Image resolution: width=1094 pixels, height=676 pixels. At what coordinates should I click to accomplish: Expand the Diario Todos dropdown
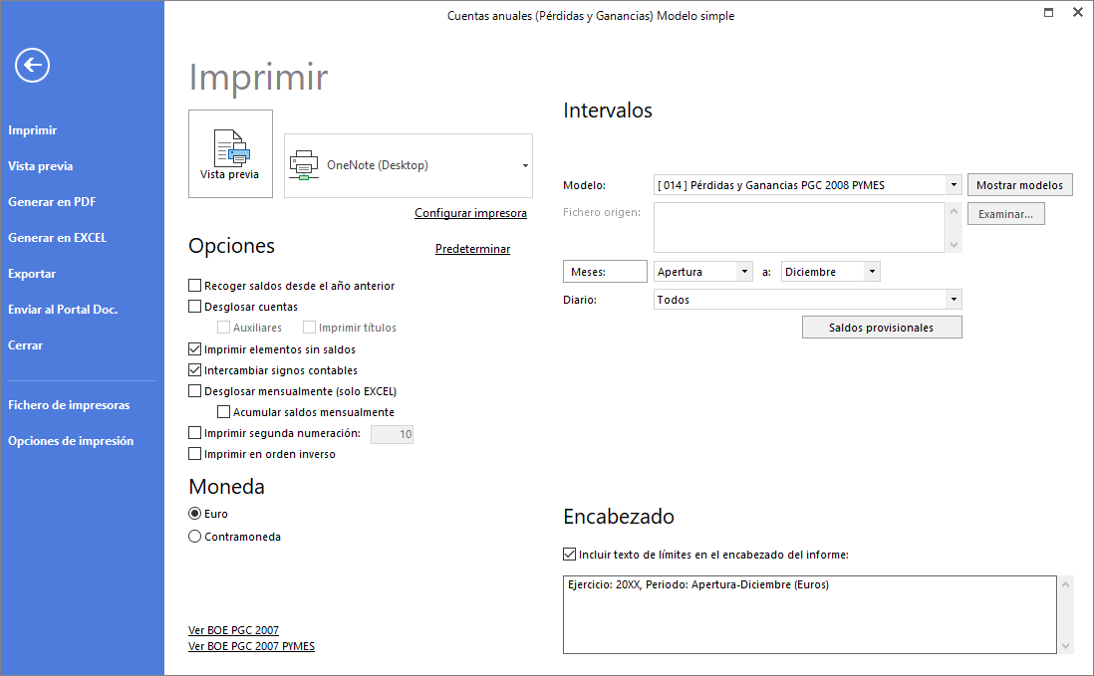point(954,300)
